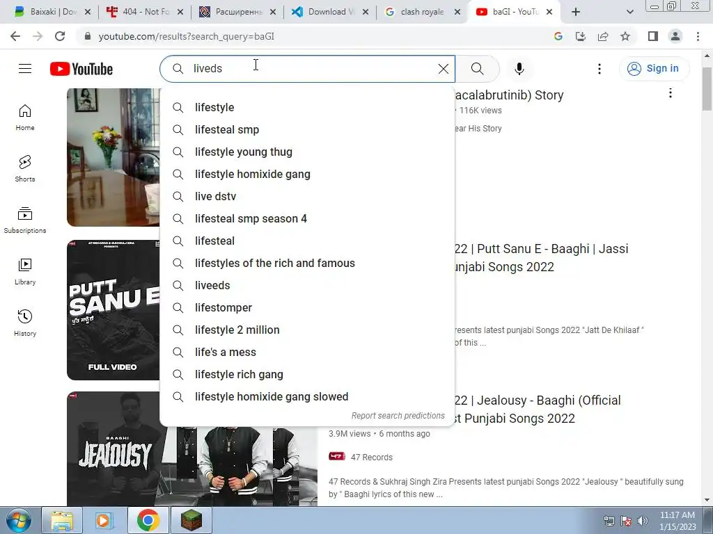The height and width of the screenshot is (534, 713).
Task: Click the page vertical scrollbar thumb
Action: (707, 89)
